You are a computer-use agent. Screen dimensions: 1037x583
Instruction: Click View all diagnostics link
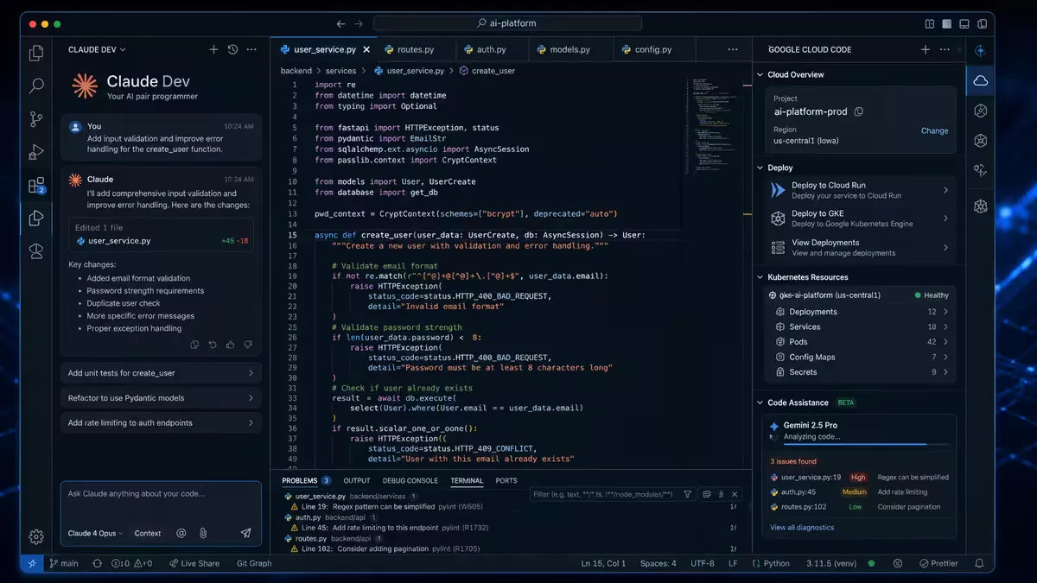tap(802, 527)
